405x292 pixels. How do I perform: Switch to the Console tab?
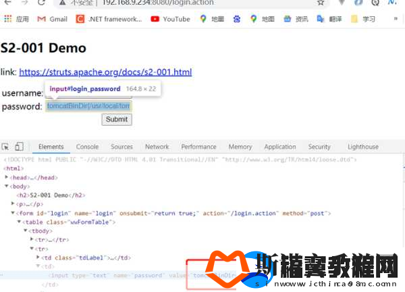pos(87,147)
